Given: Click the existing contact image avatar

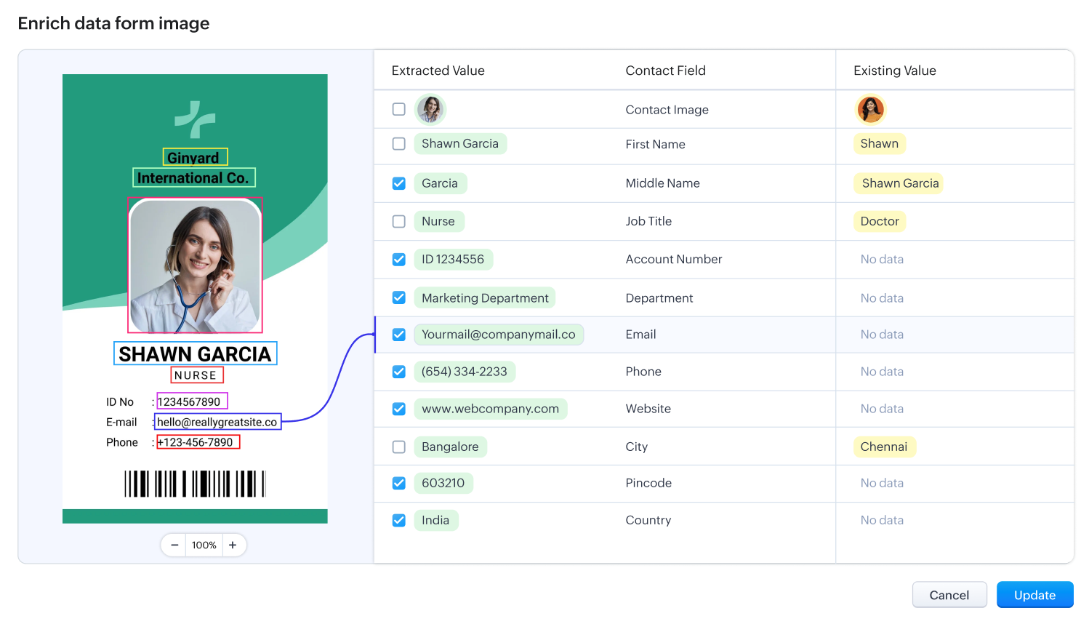Looking at the screenshot, I should [x=870, y=110].
